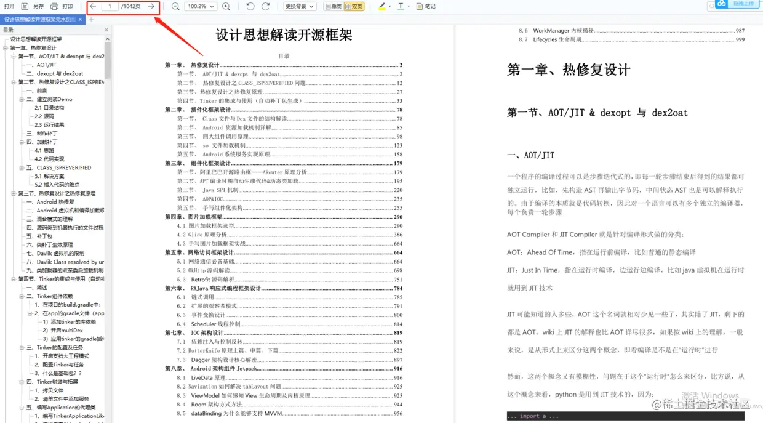
Task: Click the page number input field
Action: (x=110, y=6)
